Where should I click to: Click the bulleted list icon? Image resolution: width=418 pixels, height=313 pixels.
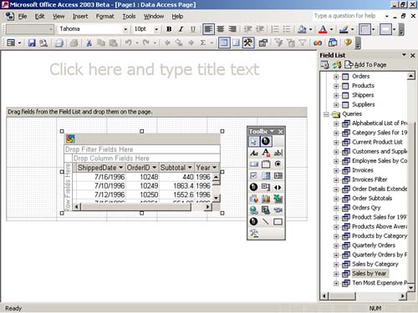pos(287,29)
